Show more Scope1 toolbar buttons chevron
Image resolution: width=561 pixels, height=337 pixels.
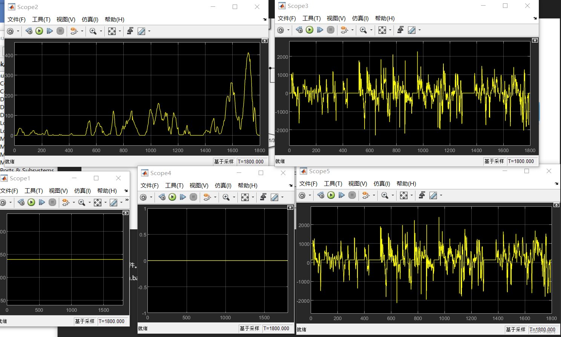[127, 200]
